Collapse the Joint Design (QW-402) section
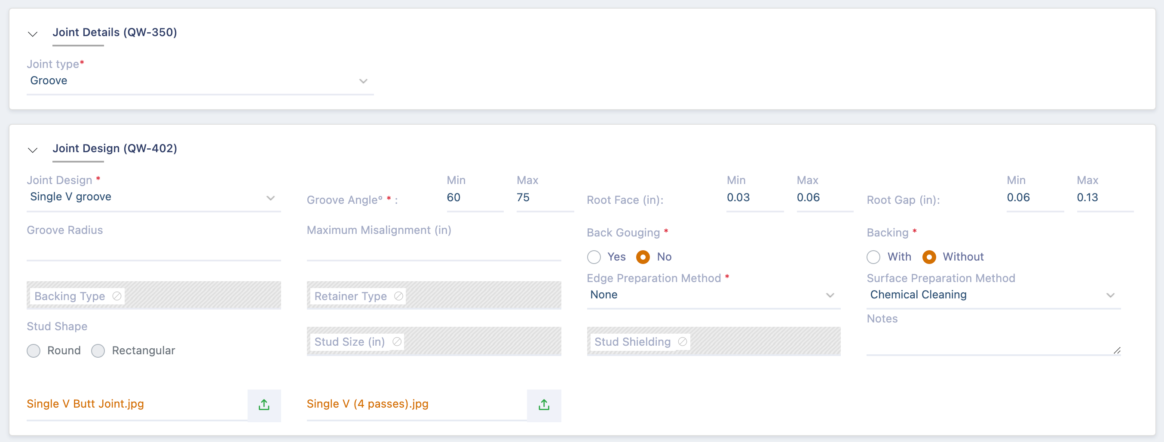Screen dimensions: 1164x442 coord(33,150)
